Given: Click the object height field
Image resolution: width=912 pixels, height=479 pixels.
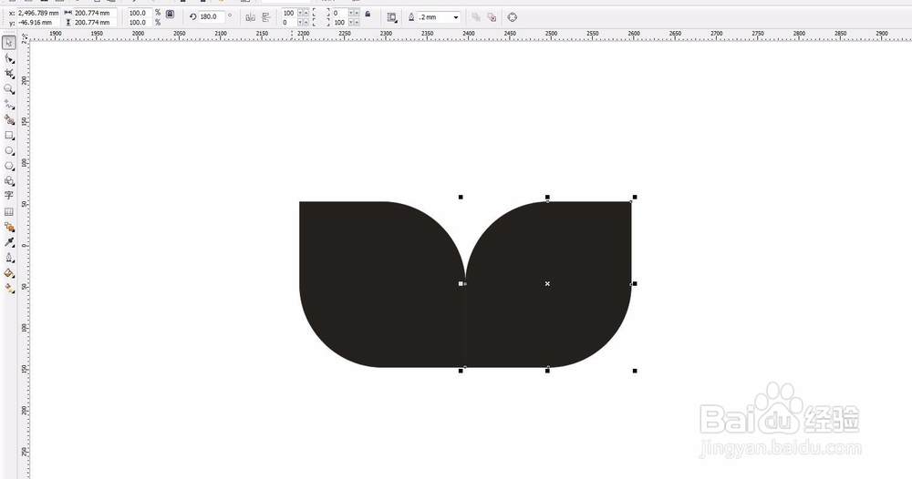Looking at the screenshot, I should pos(95,22).
